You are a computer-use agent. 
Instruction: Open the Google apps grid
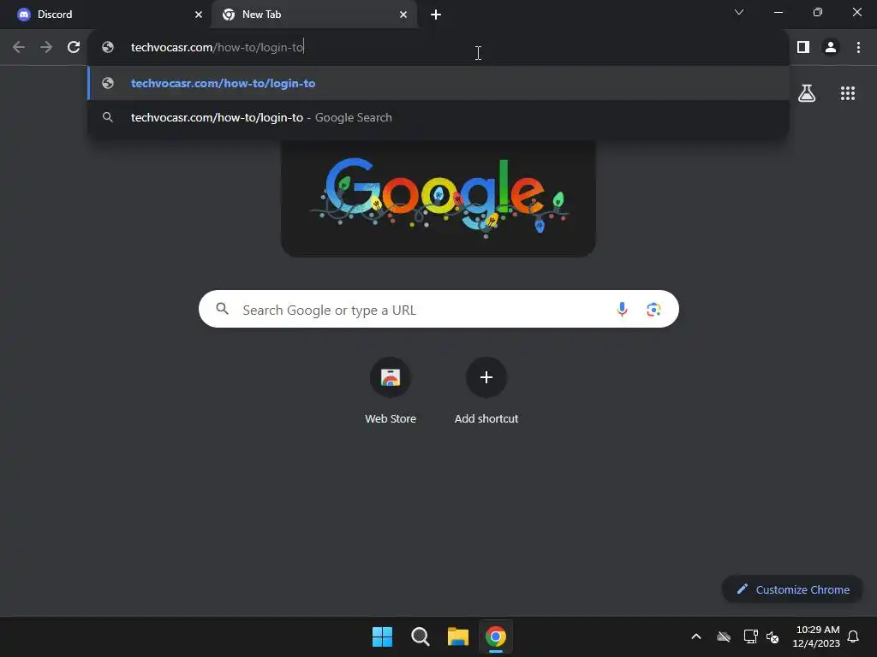pyautogui.click(x=847, y=93)
